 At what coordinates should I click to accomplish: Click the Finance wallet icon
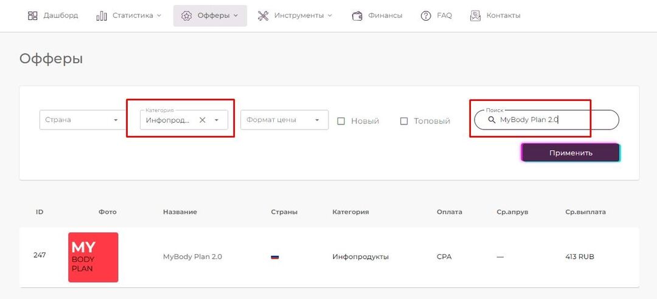[x=357, y=16]
